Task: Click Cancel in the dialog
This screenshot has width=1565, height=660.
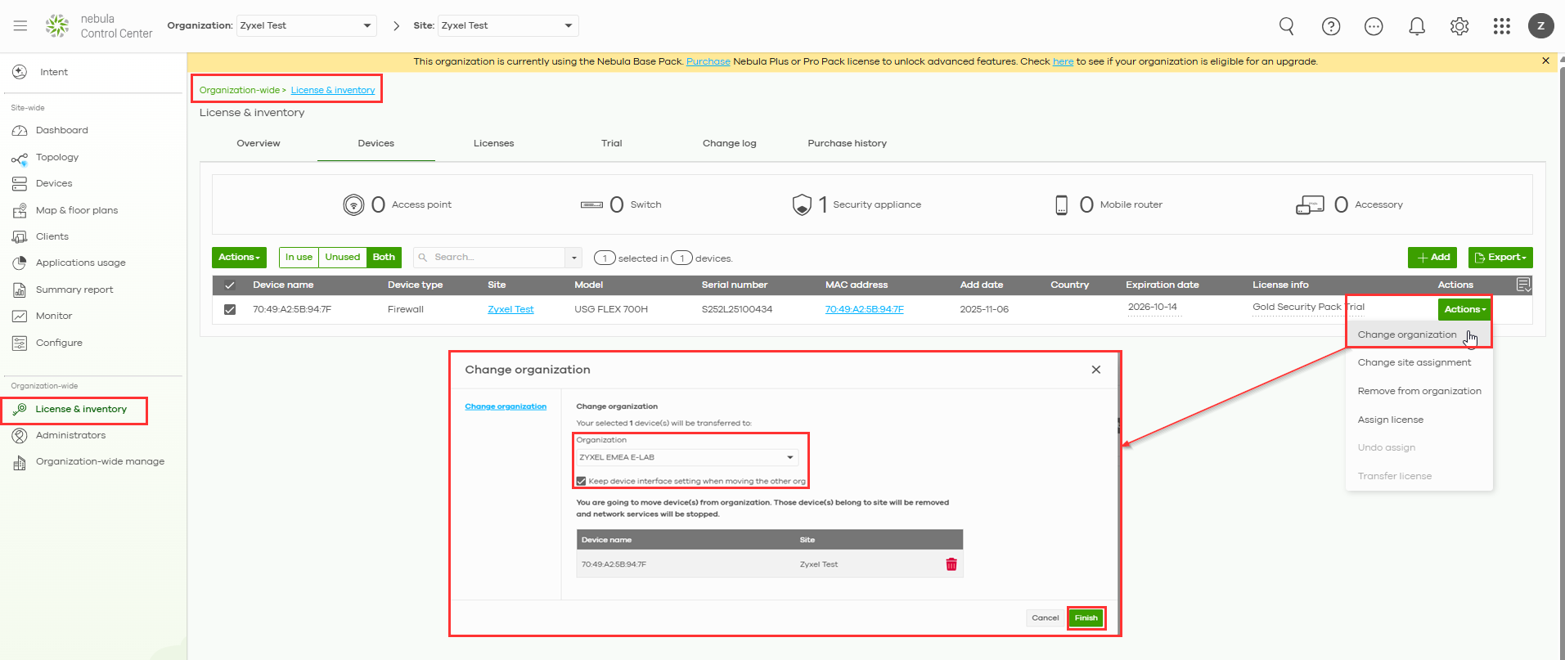Action: tap(1046, 618)
